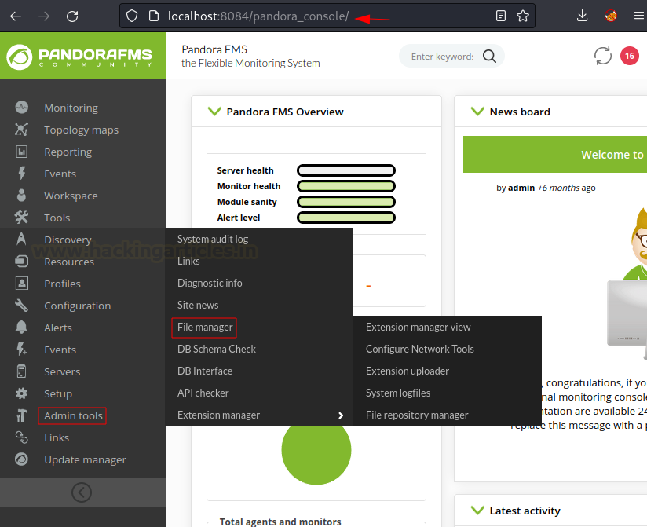
Task: Collapse the Pandora FMS Overview panel
Action: click(214, 112)
